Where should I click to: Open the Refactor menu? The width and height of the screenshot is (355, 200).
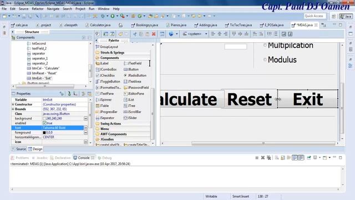coord(38,9)
